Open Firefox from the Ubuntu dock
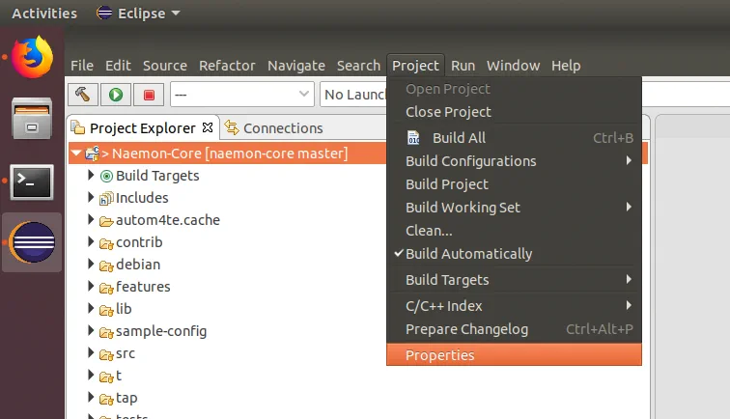Image resolution: width=730 pixels, height=419 pixels. point(32,57)
